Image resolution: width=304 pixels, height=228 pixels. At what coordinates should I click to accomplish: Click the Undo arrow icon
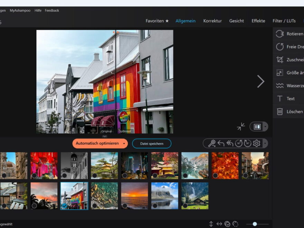pyautogui.click(x=220, y=143)
